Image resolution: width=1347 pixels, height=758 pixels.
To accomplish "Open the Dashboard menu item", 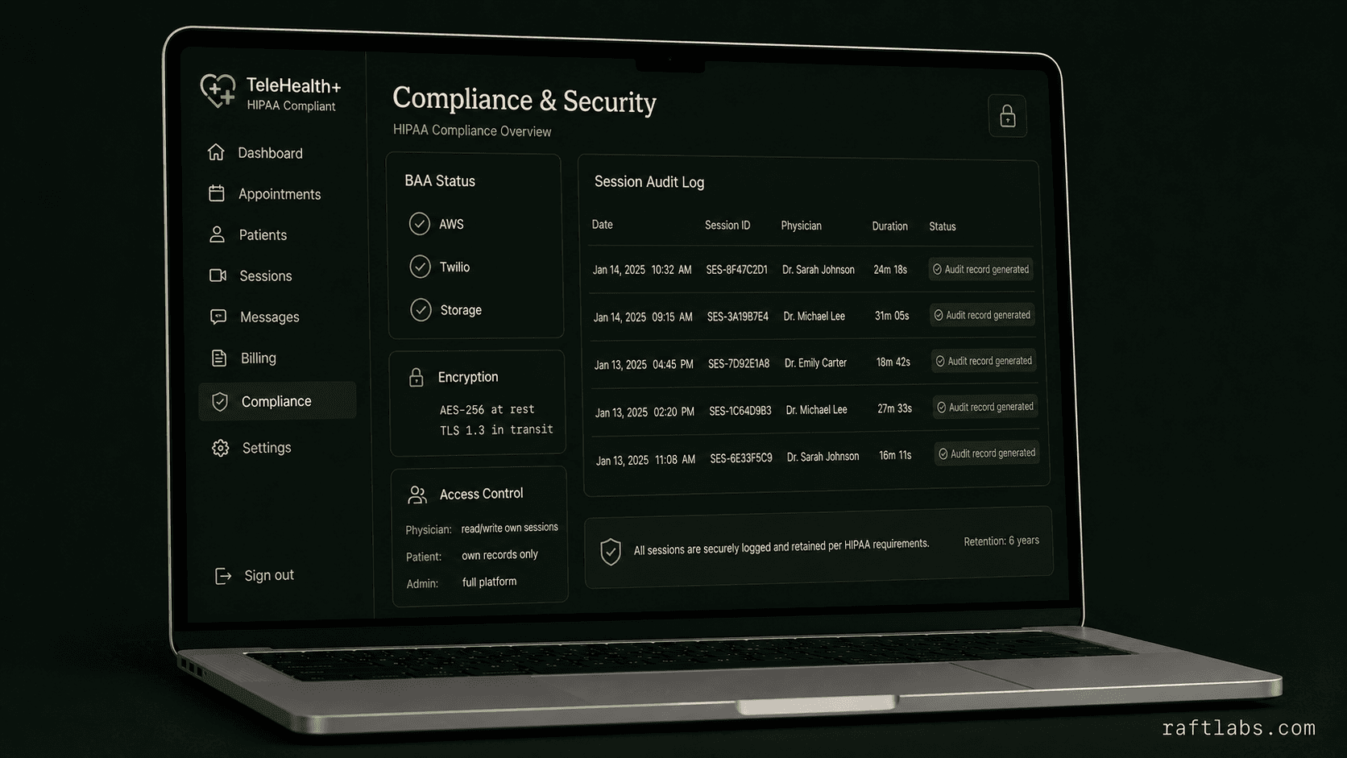I will pos(270,152).
